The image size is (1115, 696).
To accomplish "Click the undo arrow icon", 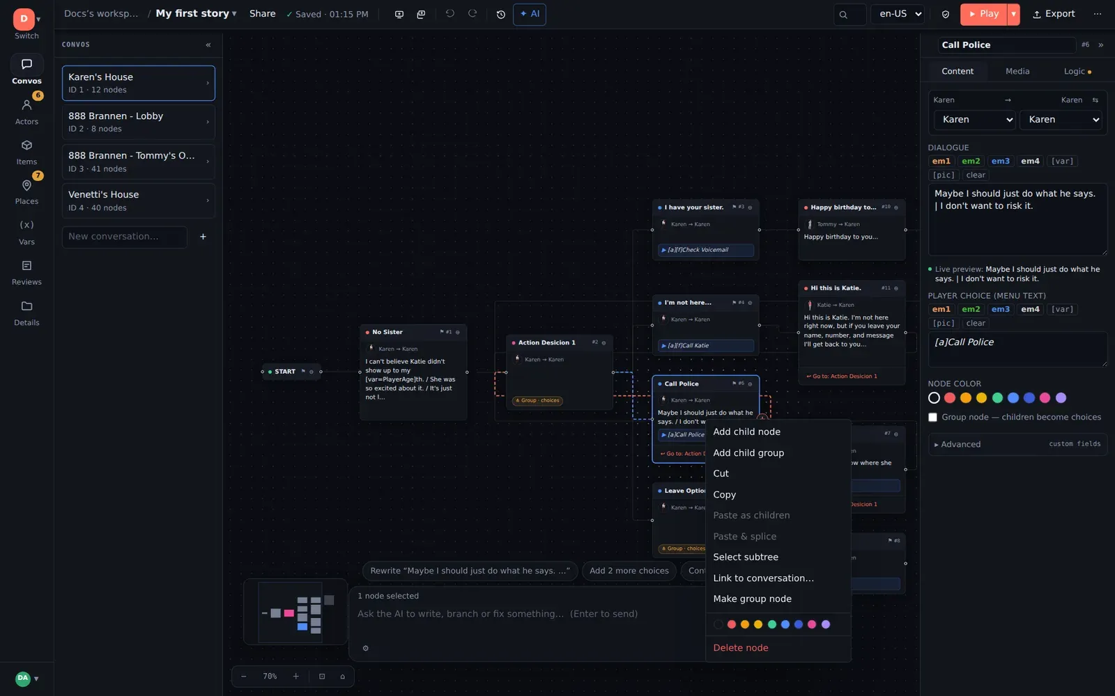I will pos(450,14).
